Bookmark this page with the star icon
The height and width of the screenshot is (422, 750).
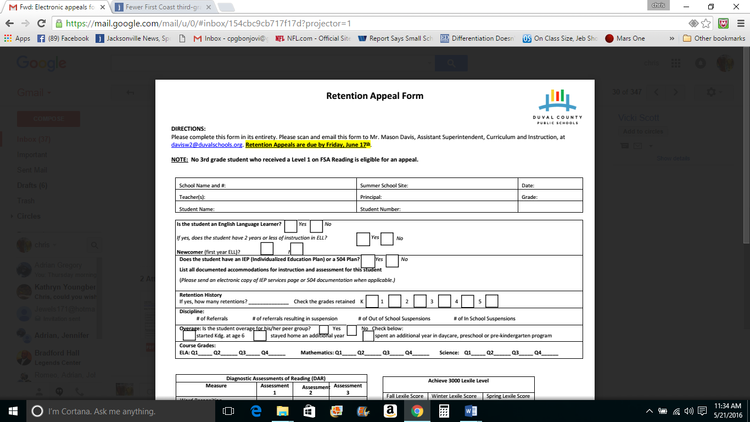click(x=706, y=24)
